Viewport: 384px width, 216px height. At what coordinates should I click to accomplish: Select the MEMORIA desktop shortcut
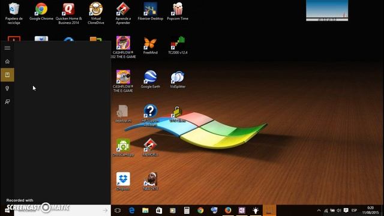click(x=151, y=148)
